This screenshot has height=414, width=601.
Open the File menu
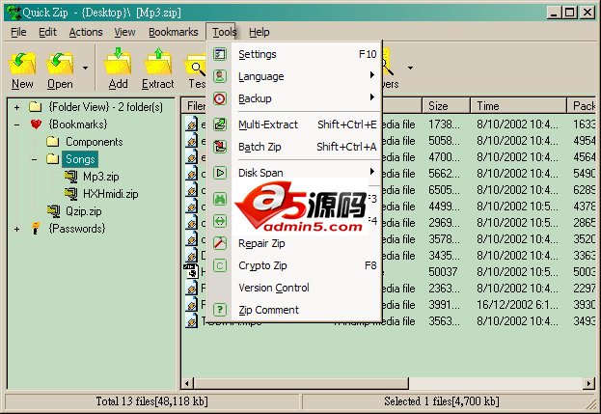pos(18,32)
